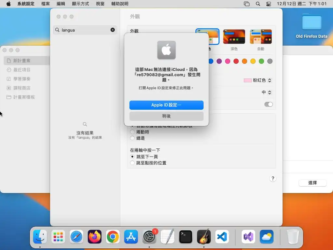
Task: Pick the purple accent color
Action: click(x=219, y=61)
